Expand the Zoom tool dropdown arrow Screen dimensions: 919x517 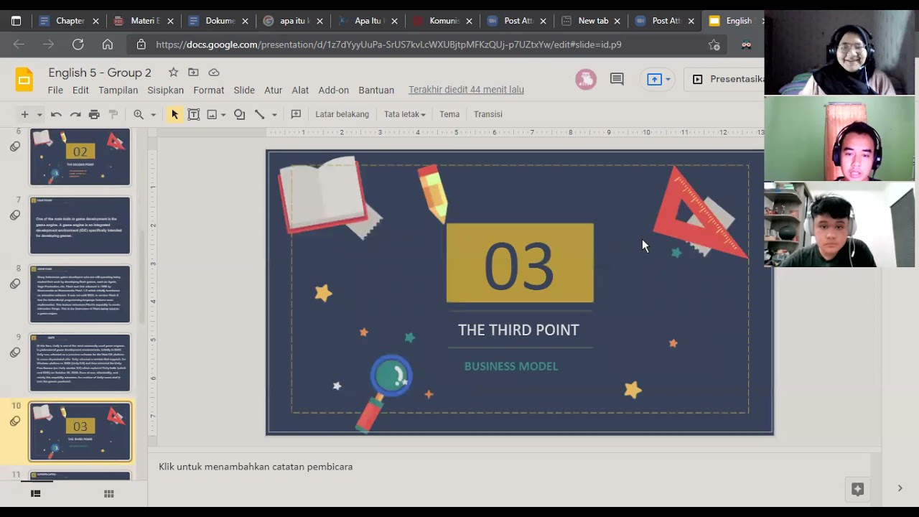pos(153,114)
